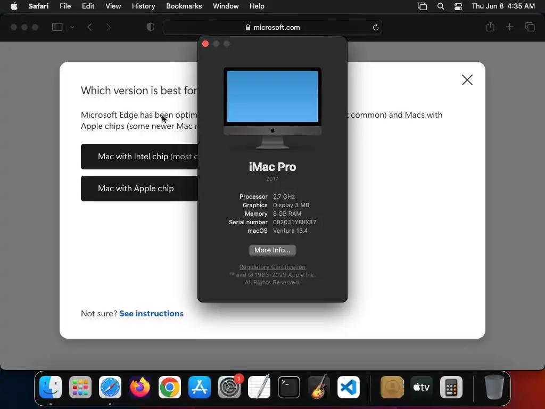Open Spotlight search in menu bar

[440, 6]
